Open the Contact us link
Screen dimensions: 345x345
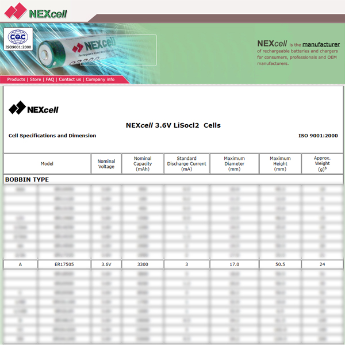coord(70,79)
